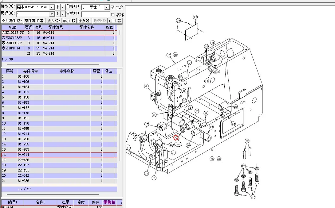This screenshot has width=335, height=208.
Task: Click callout 23 in the diagram
Action: coord(195,17)
